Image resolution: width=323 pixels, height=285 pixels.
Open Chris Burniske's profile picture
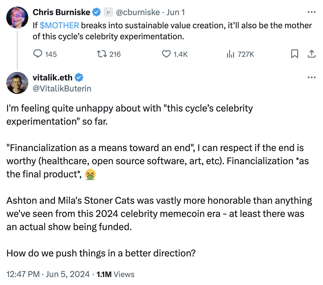pyautogui.click(x=17, y=17)
